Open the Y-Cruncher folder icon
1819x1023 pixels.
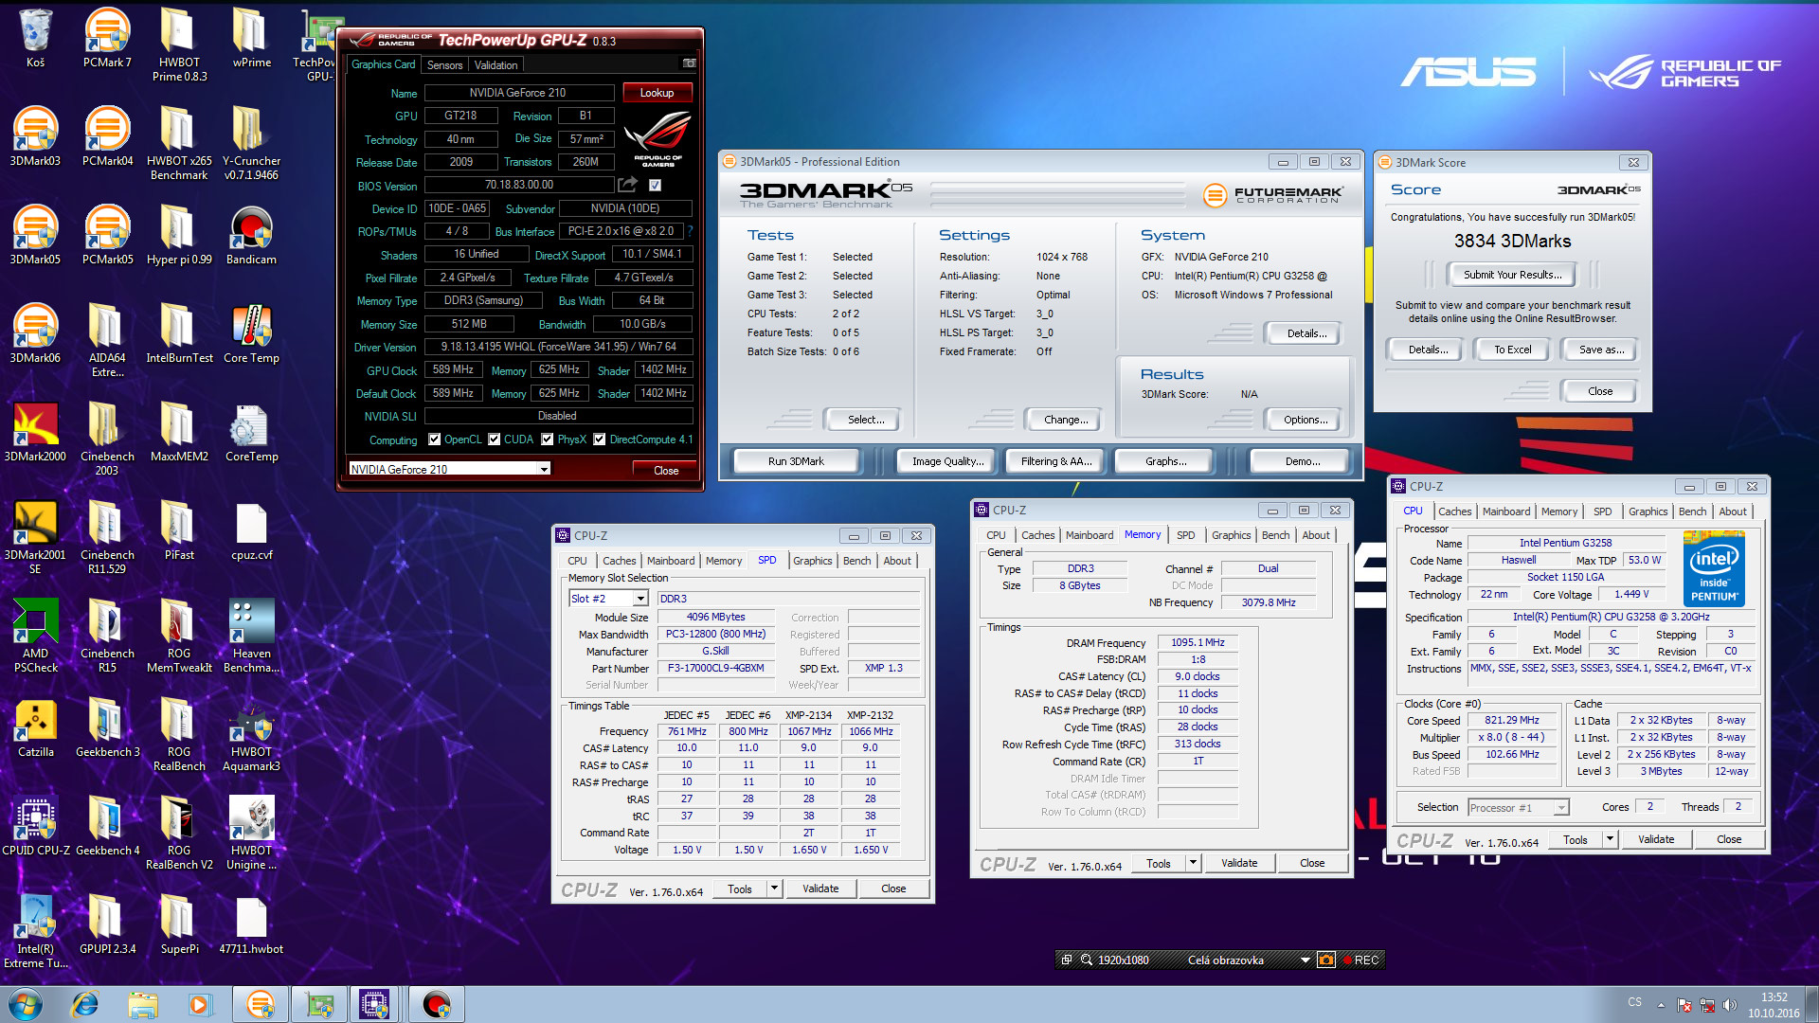tap(251, 143)
